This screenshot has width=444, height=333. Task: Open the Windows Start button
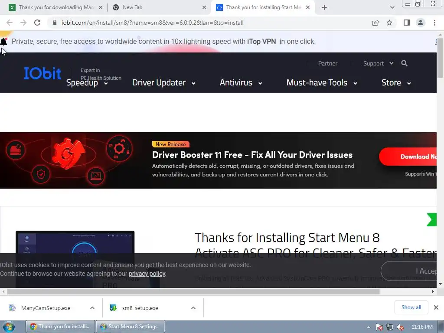pyautogui.click(x=9, y=327)
